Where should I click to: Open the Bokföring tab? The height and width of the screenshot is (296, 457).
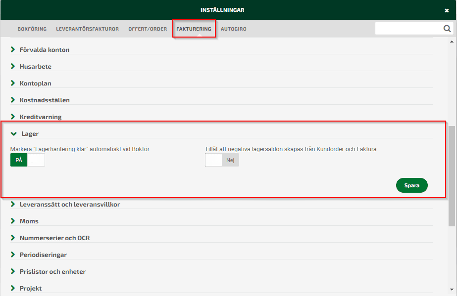tap(32, 29)
